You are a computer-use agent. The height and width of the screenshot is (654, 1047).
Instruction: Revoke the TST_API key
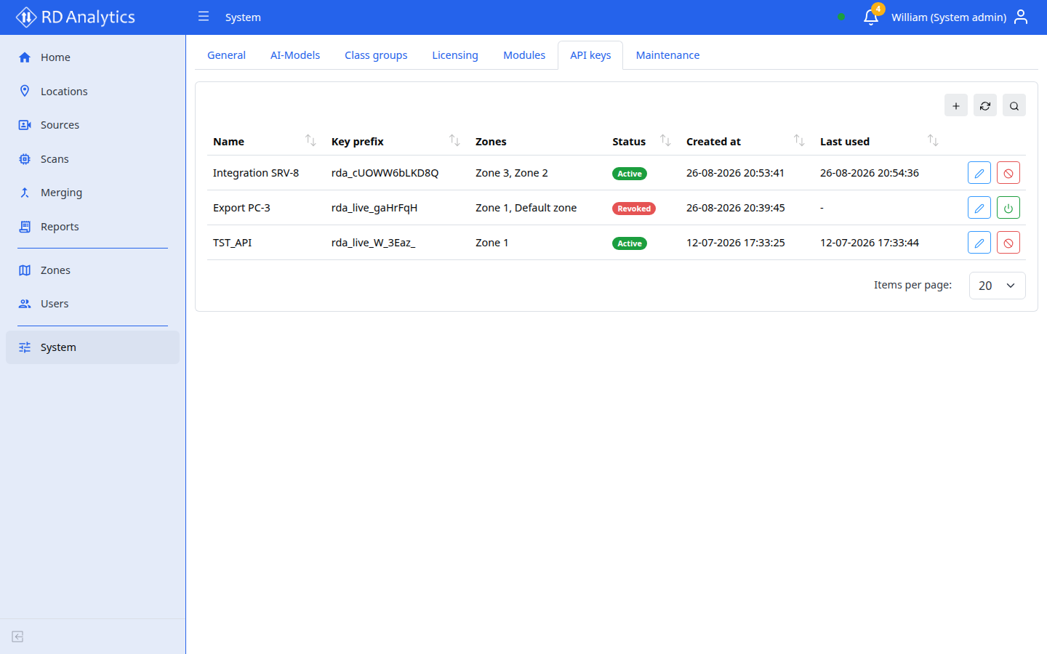(x=1008, y=243)
